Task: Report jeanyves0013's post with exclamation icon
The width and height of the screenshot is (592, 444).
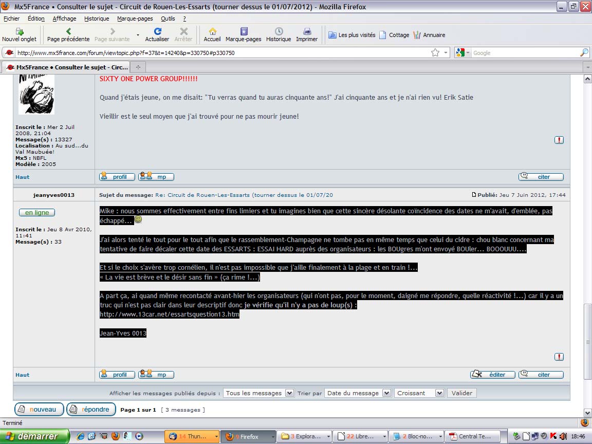Action: click(x=559, y=357)
